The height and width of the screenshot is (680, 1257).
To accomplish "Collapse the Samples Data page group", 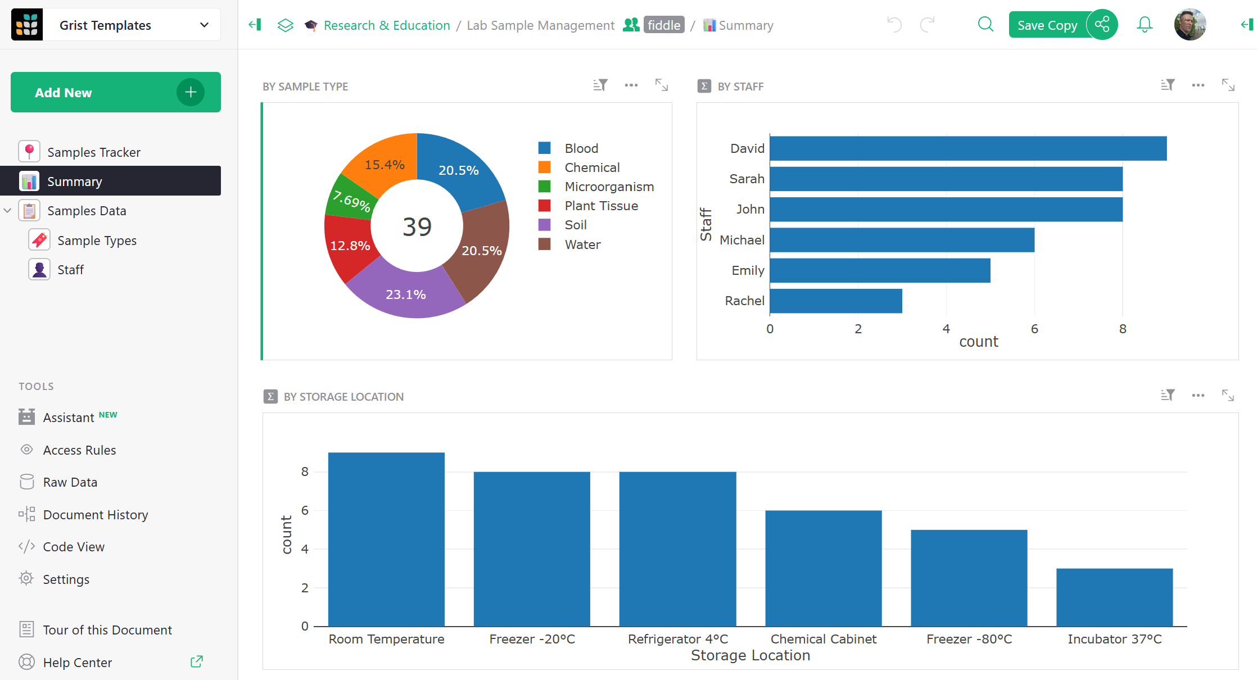I will [8, 211].
